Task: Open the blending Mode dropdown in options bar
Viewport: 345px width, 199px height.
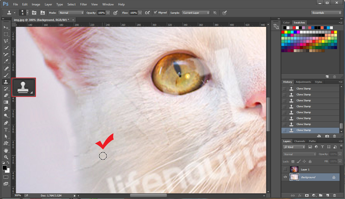Action: click(71, 13)
